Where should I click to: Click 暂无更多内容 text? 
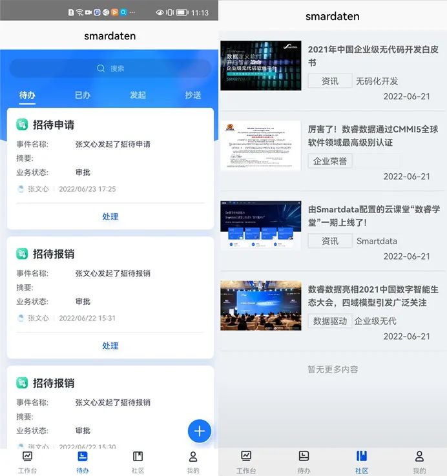pyautogui.click(x=333, y=369)
